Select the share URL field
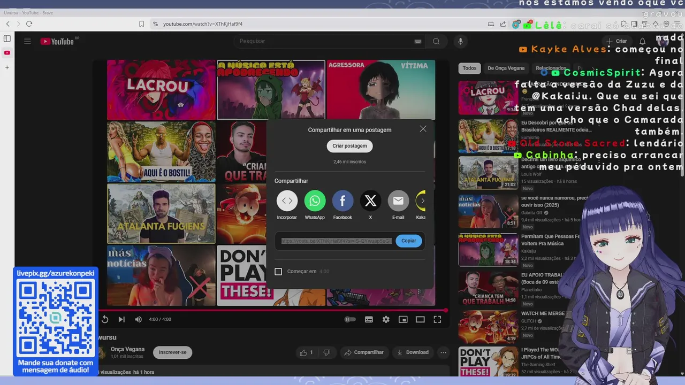The height and width of the screenshot is (385, 685). [337, 241]
